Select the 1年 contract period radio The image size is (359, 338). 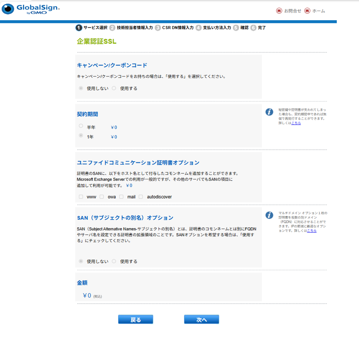click(81, 136)
